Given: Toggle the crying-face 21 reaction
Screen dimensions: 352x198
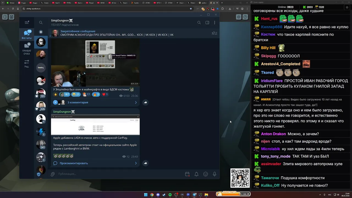Looking at the screenshot, I should [75, 94].
